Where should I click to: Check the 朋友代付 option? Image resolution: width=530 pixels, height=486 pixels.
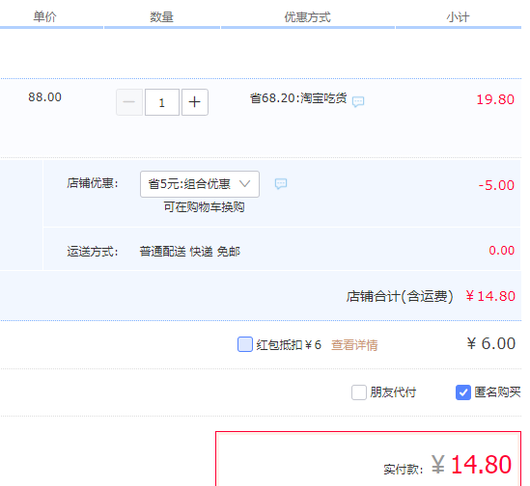click(x=359, y=392)
